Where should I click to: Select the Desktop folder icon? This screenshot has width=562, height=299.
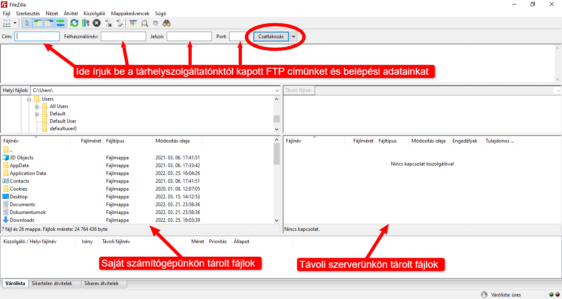tap(6, 197)
